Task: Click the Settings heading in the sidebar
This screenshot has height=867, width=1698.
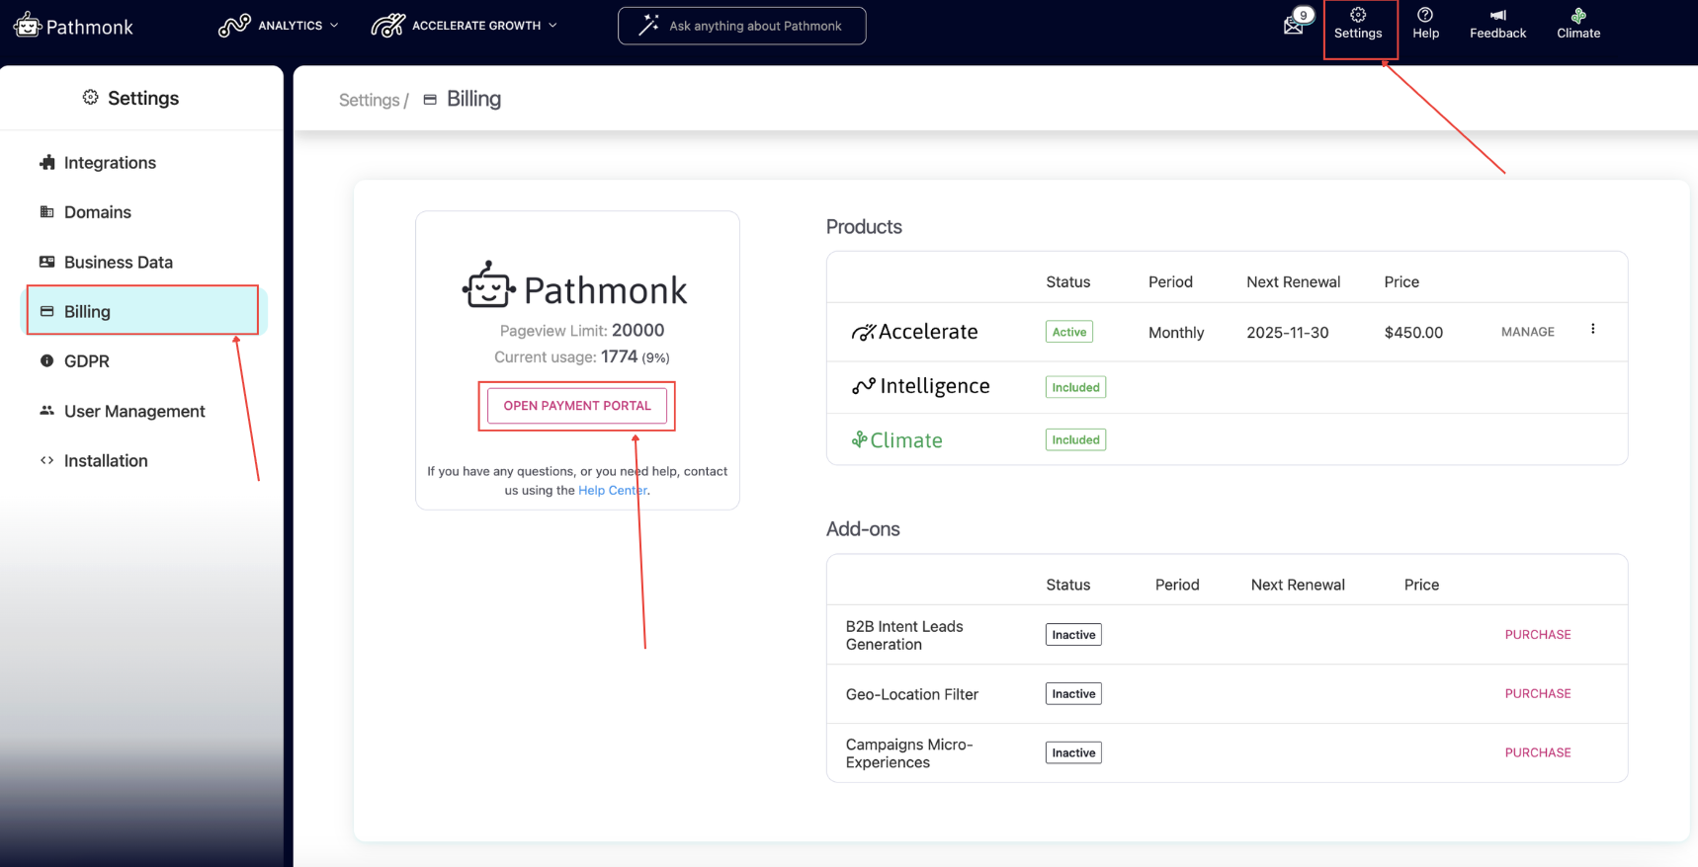Action: click(x=130, y=98)
